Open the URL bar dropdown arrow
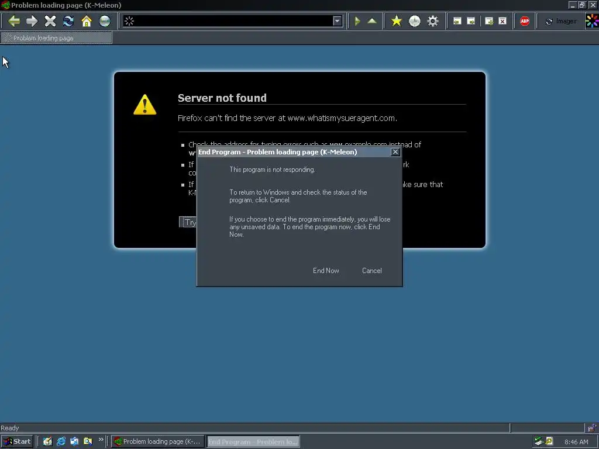This screenshot has height=449, width=599. click(x=337, y=21)
